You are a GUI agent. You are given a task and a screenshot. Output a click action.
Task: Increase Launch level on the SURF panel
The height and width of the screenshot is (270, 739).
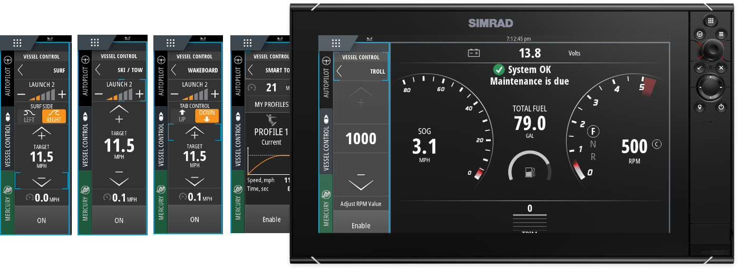click(62, 95)
